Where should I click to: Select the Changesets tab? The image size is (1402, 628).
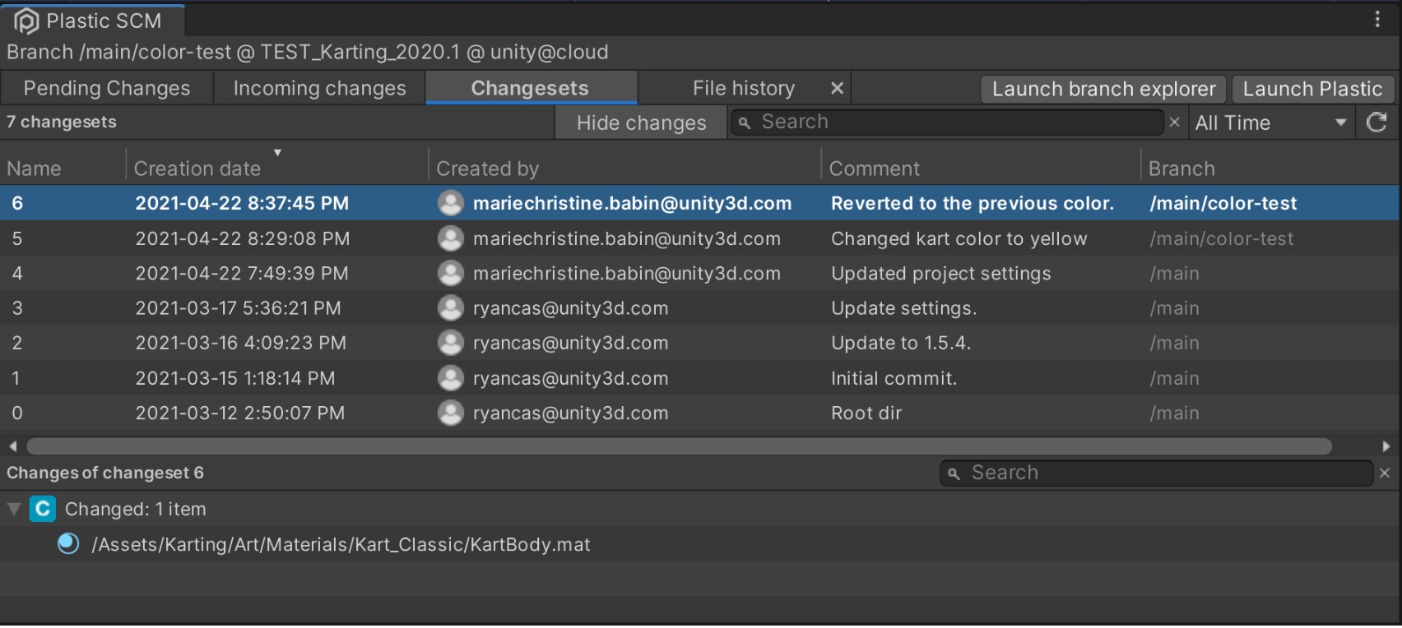coord(531,88)
